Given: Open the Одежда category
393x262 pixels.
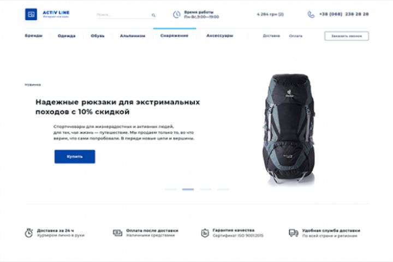Looking at the screenshot, I should (67, 36).
